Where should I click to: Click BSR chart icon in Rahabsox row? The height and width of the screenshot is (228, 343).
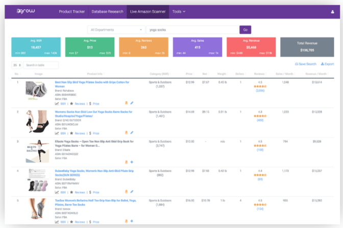57,104
